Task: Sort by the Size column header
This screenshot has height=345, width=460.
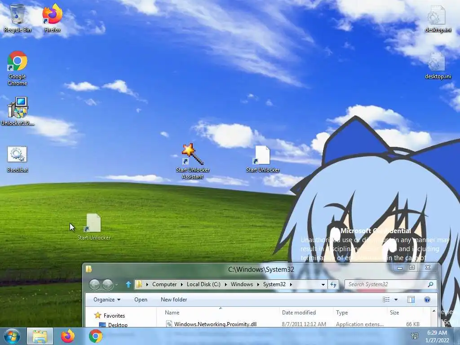Action: pyautogui.click(x=405, y=313)
